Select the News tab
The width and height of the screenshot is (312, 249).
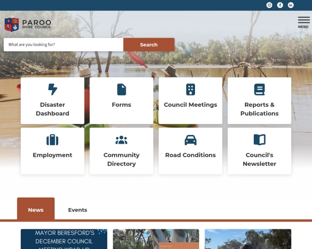pyautogui.click(x=36, y=209)
